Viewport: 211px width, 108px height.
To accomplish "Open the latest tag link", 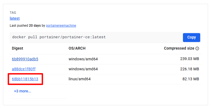I will click(15, 18).
